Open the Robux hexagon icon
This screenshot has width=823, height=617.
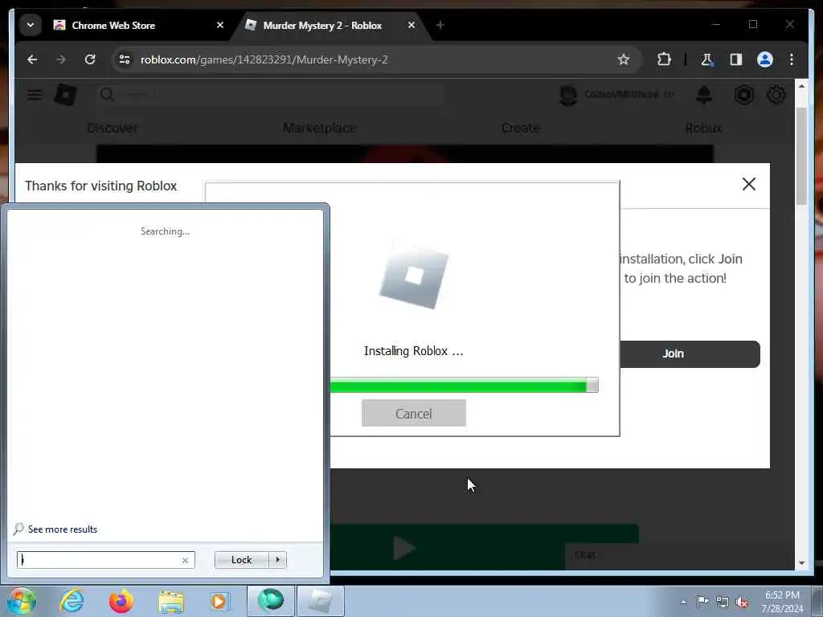[x=743, y=95]
